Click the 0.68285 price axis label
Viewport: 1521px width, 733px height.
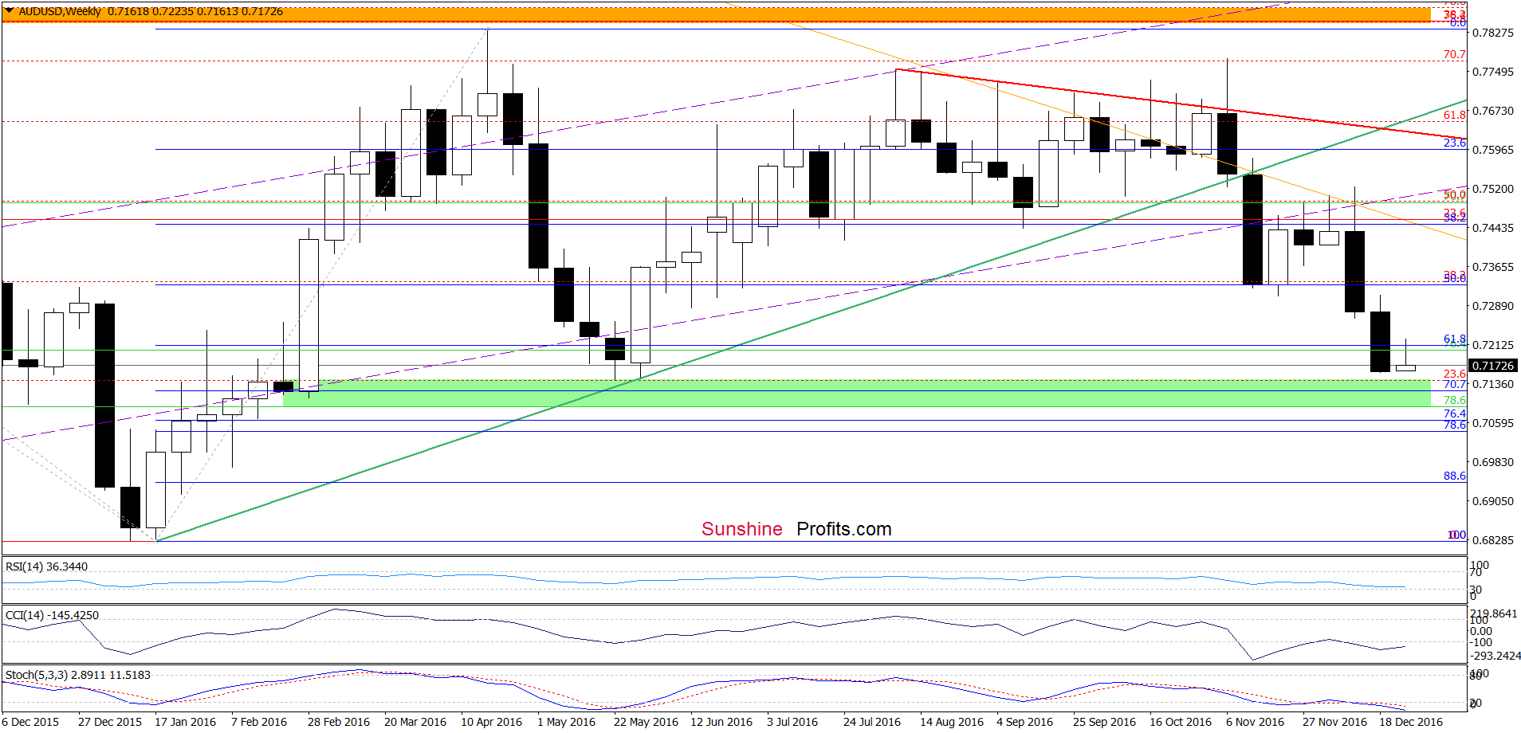1492,540
